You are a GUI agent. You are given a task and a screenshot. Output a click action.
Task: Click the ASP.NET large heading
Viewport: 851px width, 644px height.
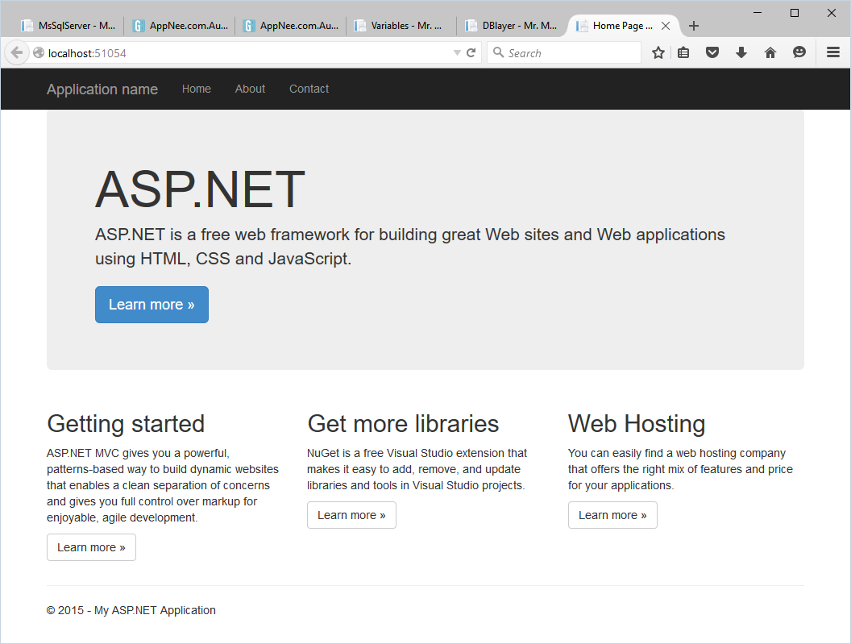201,189
